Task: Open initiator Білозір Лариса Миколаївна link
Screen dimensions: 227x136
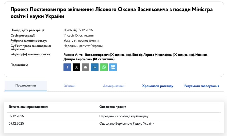Action: click(x=163, y=55)
